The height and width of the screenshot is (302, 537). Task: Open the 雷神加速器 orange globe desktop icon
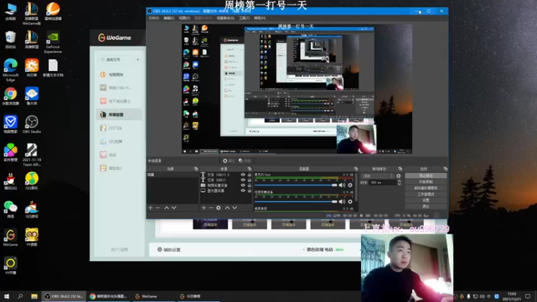pos(53,11)
